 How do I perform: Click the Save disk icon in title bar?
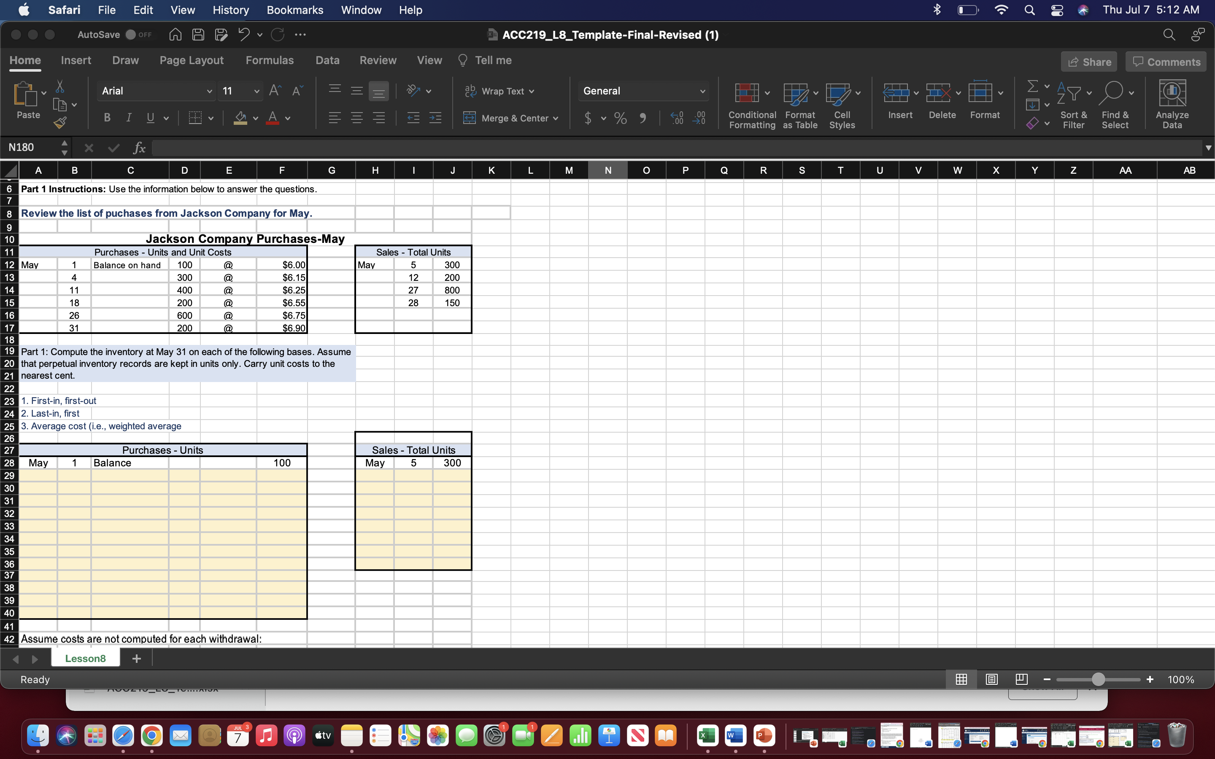tap(198, 35)
